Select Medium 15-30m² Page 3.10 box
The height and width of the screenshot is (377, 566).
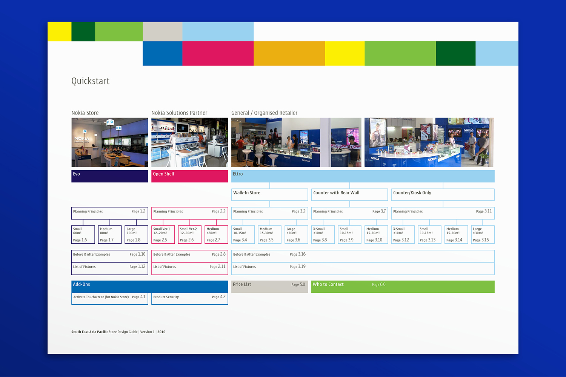(377, 235)
